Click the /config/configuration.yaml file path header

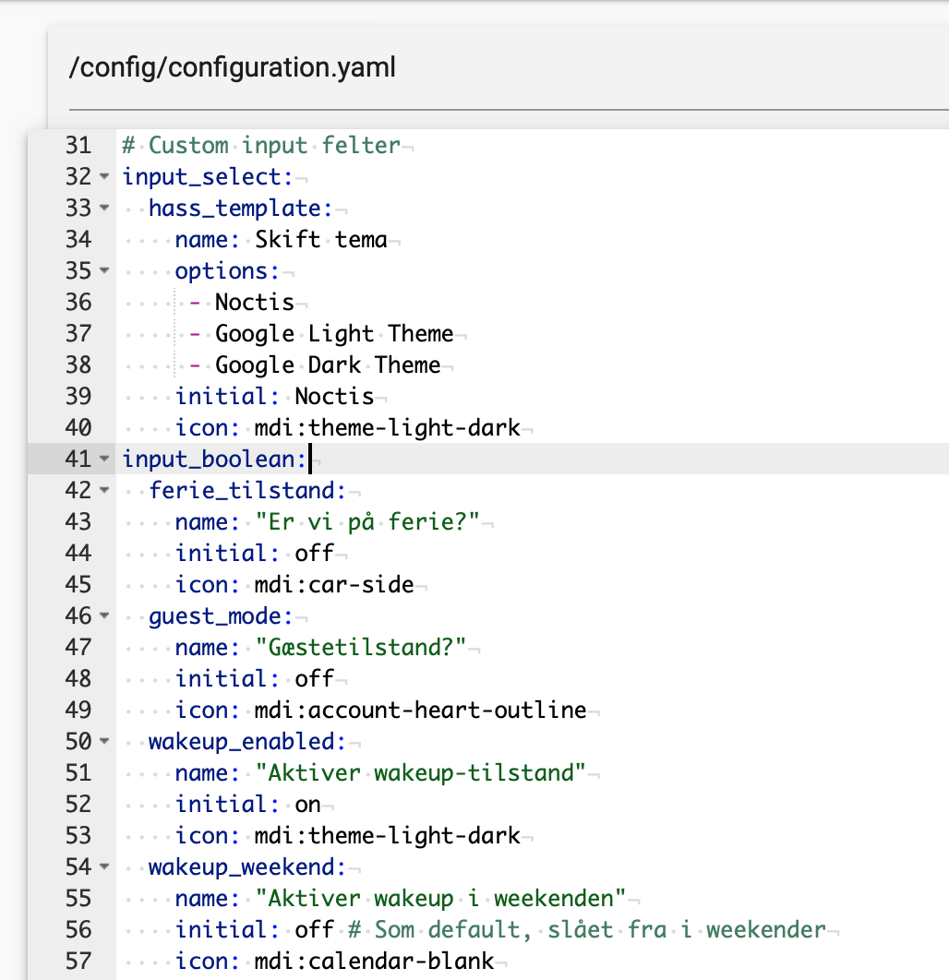[232, 67]
